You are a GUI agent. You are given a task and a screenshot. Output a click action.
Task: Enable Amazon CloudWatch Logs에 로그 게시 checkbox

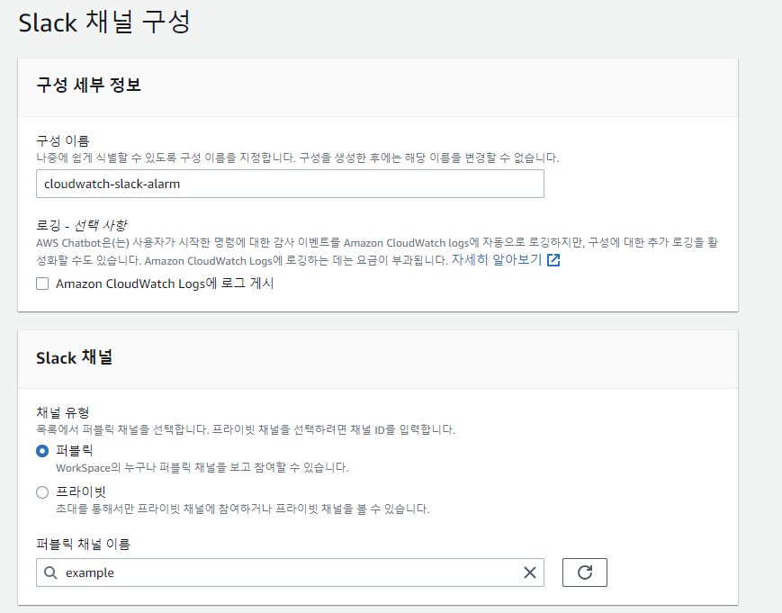pos(42,284)
